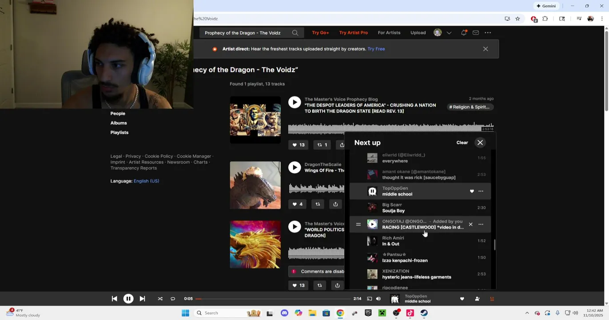Image resolution: width=609 pixels, height=320 pixels.
Task: Pause middle school in the queue
Action: (x=372, y=191)
